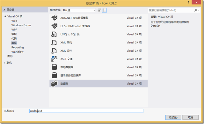
Task: Choose the 基于服务的数据库 cylinder icon
Action: pyautogui.click(x=54, y=75)
